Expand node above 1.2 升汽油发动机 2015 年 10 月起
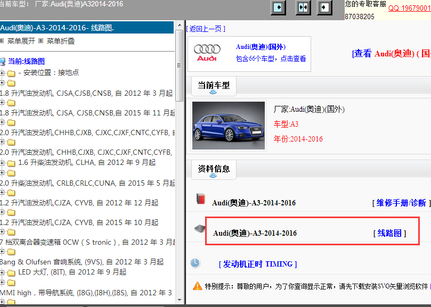Screen dimensions: 431x307 click(2, 212)
